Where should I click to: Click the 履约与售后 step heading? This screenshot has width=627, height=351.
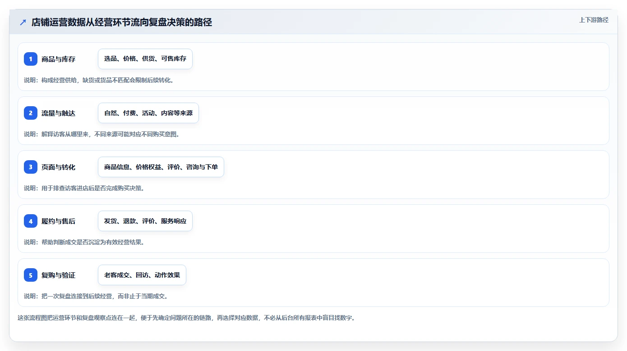pyautogui.click(x=58, y=221)
